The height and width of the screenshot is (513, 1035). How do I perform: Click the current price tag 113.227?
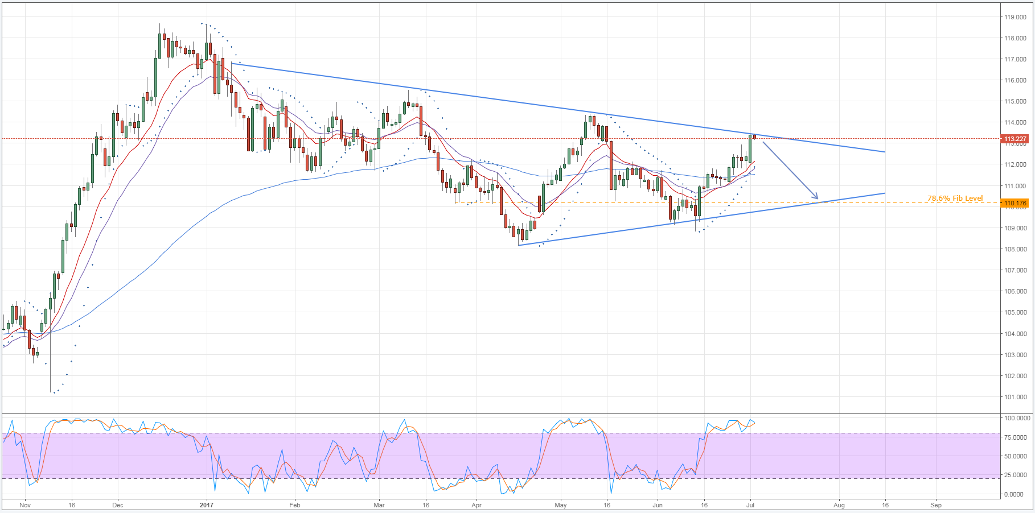coord(1015,139)
